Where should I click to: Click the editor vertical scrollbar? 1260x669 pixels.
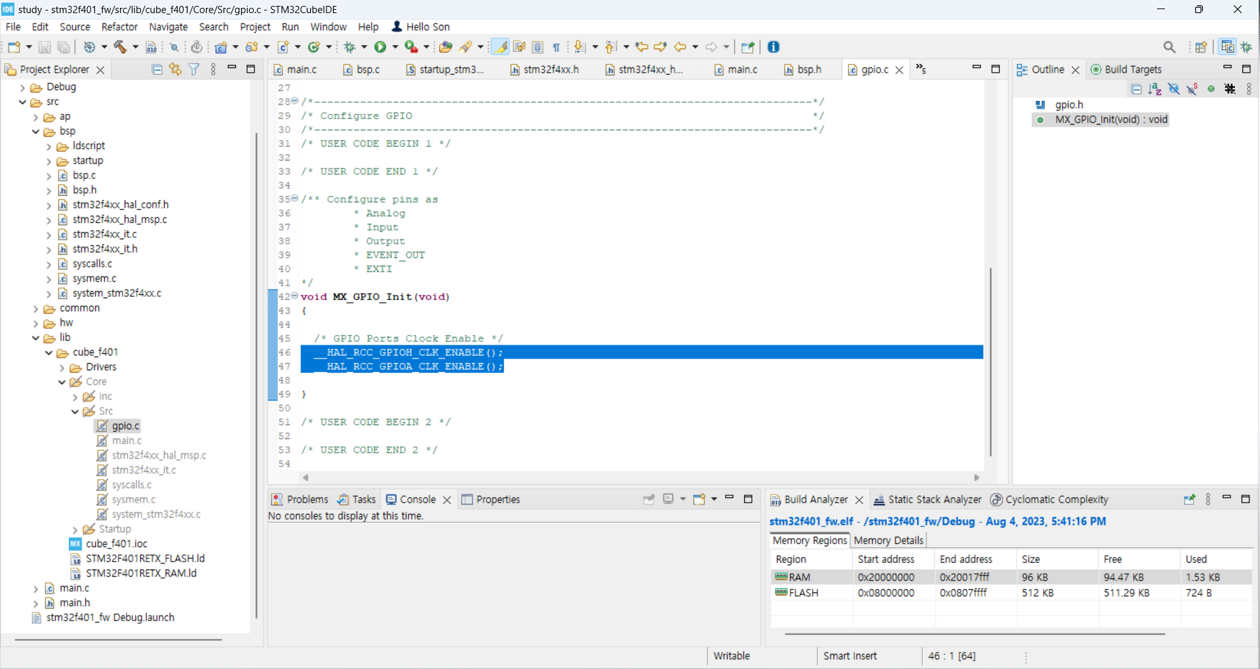point(991,362)
